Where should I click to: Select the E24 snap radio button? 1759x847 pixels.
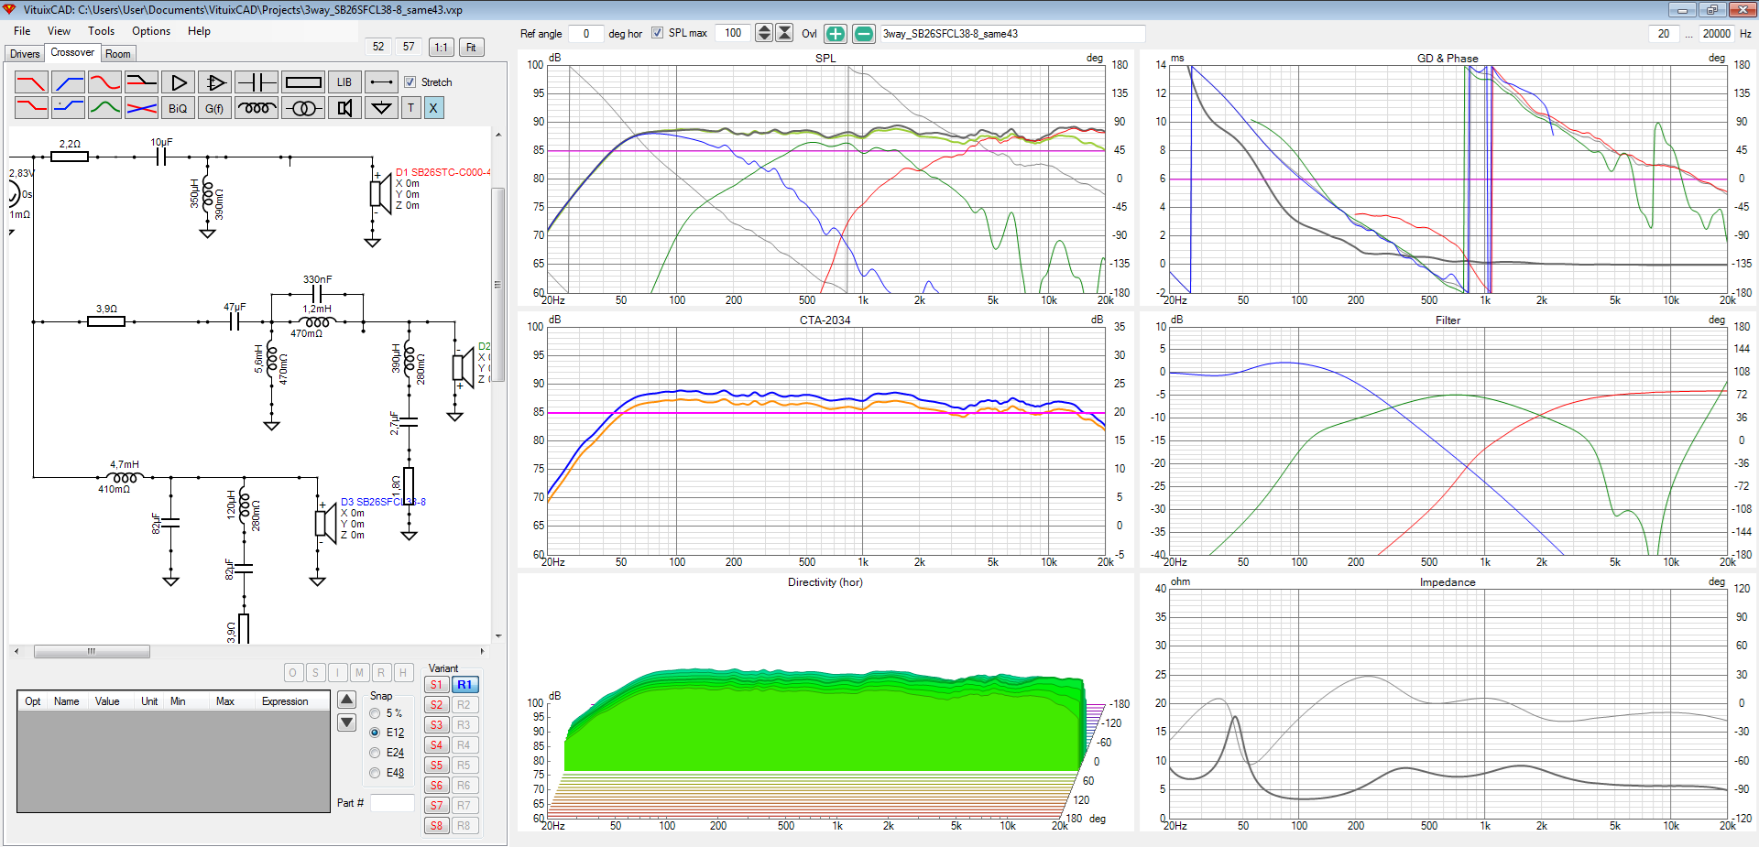coord(375,753)
